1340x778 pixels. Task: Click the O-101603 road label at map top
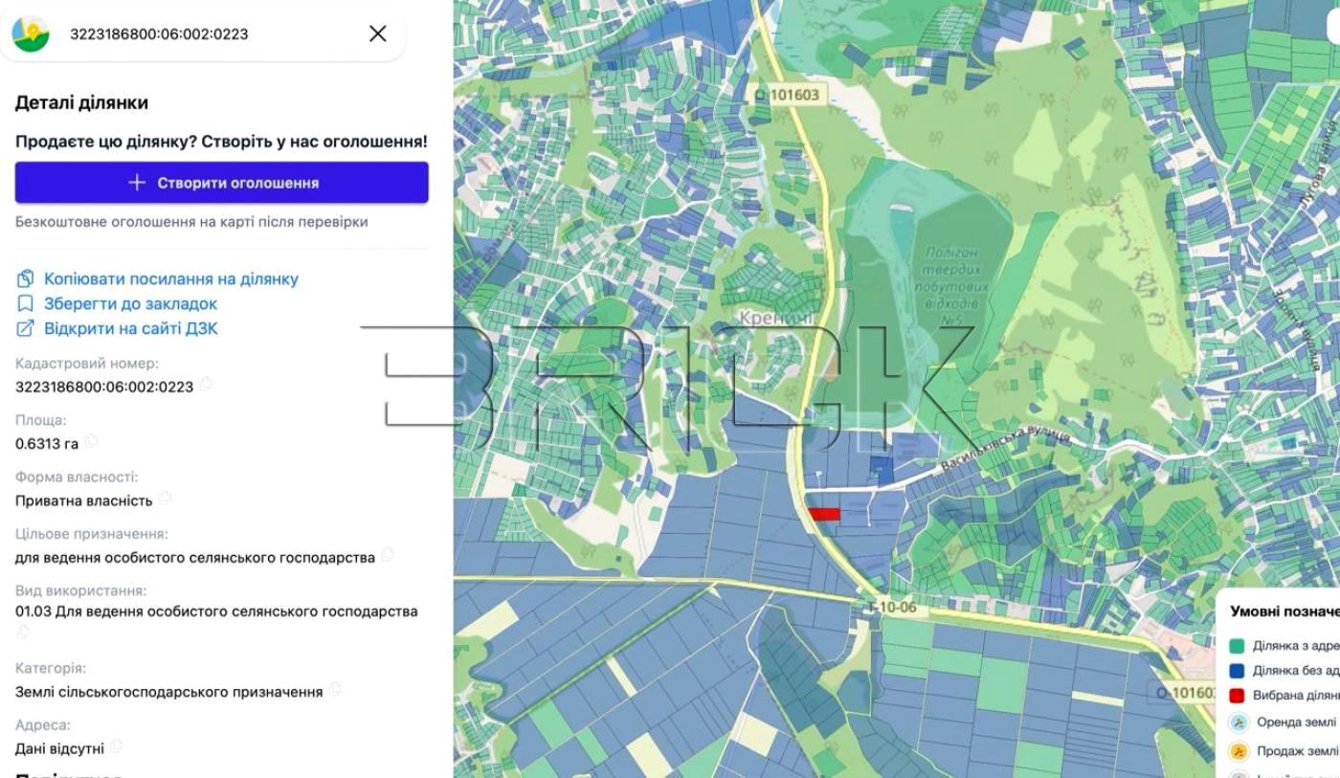[787, 94]
